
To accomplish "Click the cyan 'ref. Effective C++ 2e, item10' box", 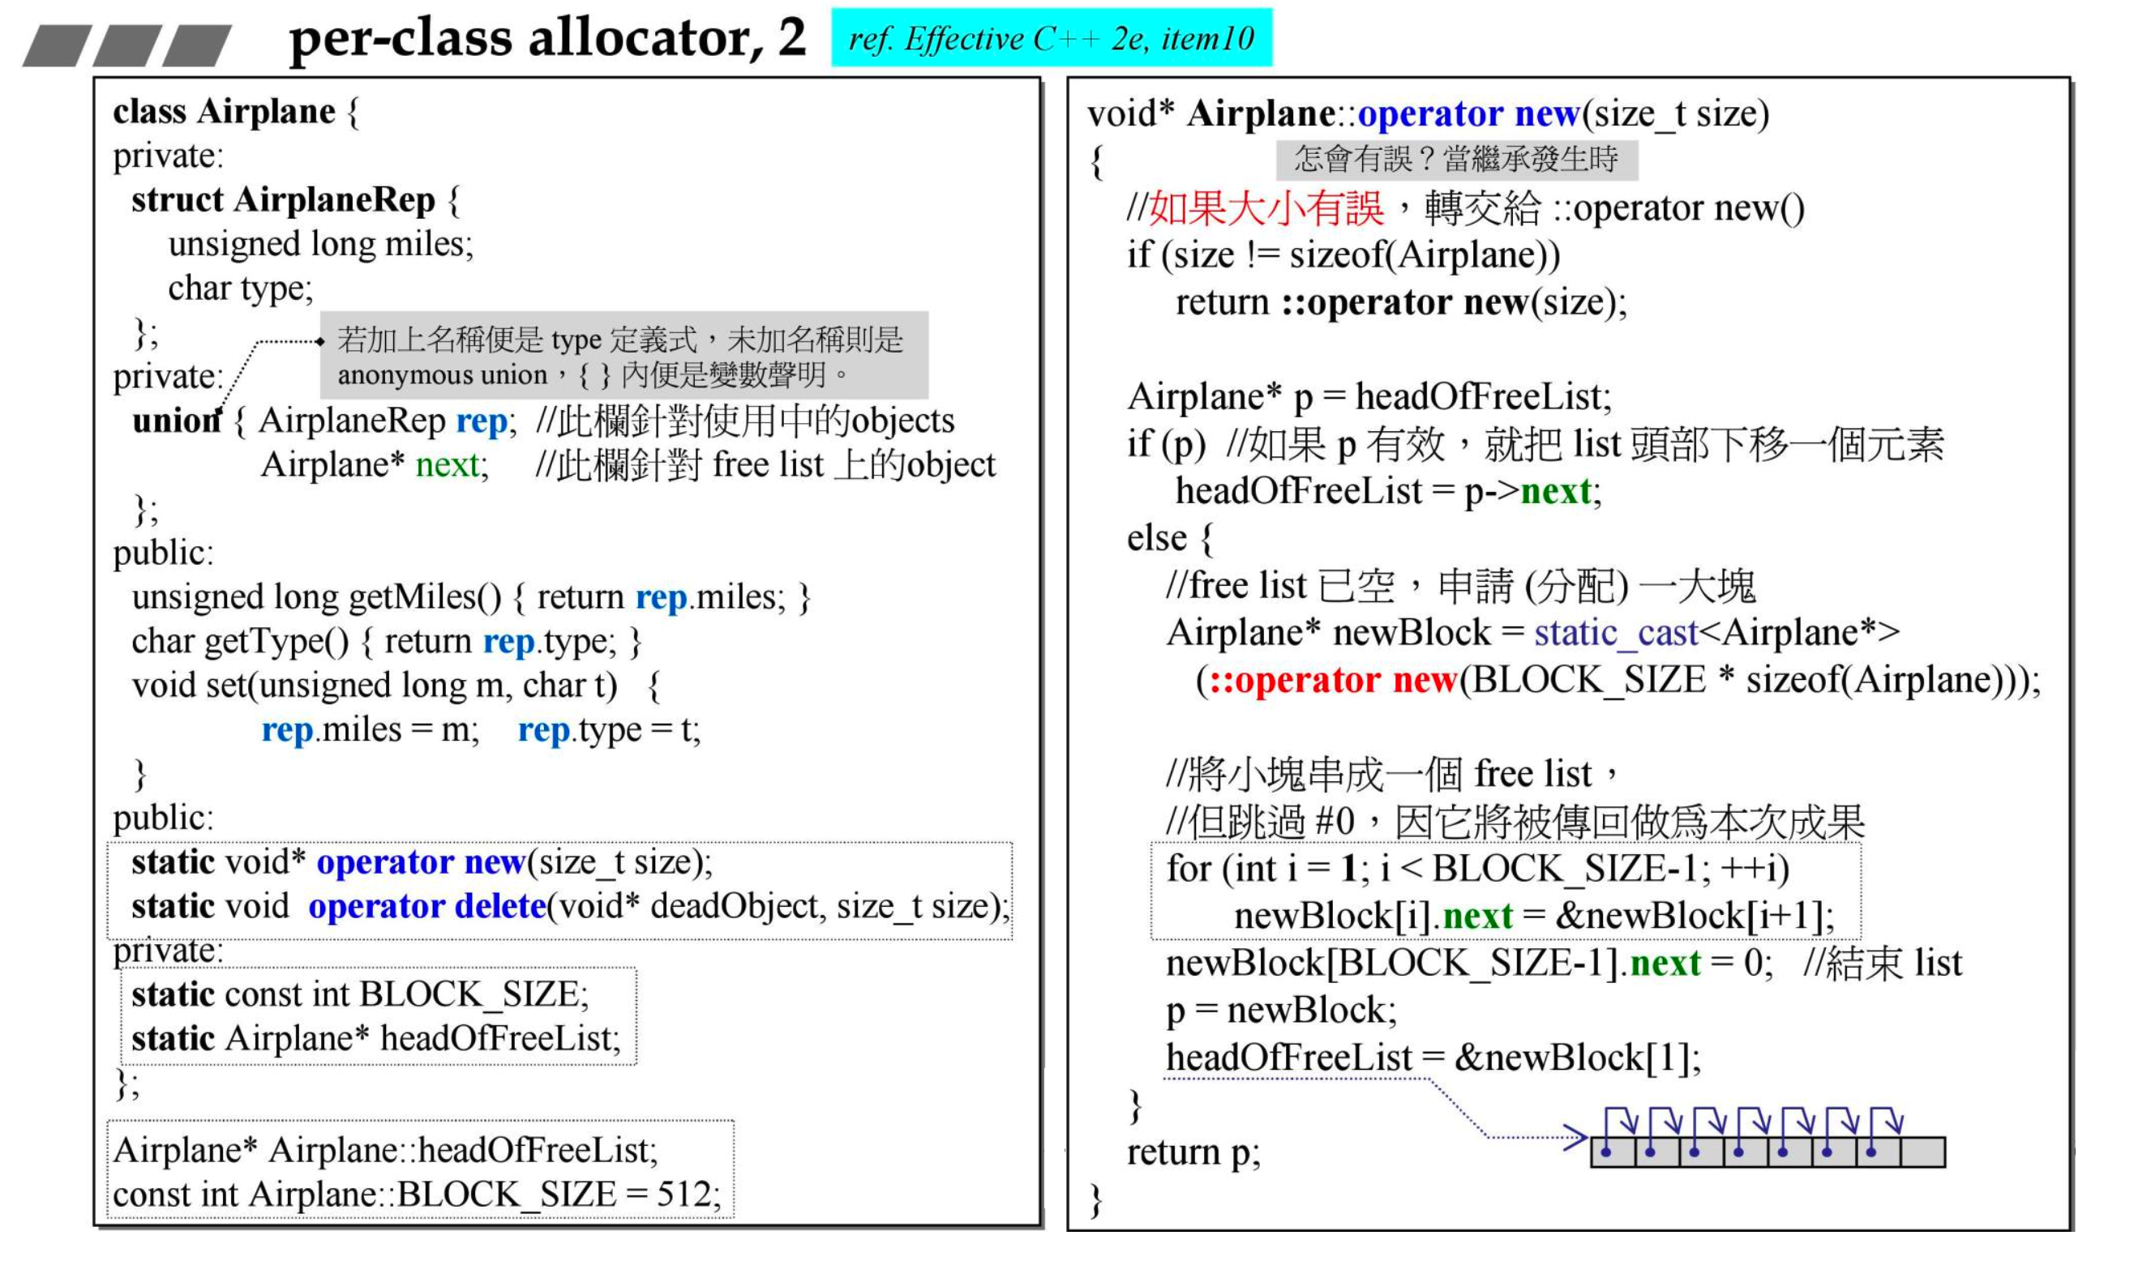I will pyautogui.click(x=1051, y=38).
